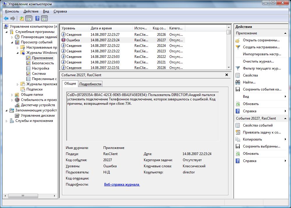The height and width of the screenshot is (208, 291).
Task: Toggle the Show/Hide Console Tree toolbar icon
Action: (x=29, y=19)
